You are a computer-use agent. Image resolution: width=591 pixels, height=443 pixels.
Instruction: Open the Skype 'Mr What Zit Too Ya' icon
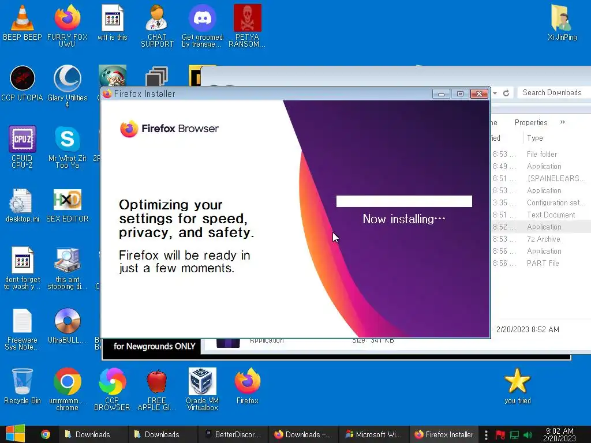click(x=67, y=147)
